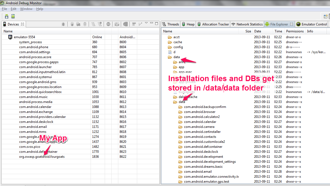Select the com.android.calculator2 folder
Screen dimensions: 330x186
(202, 117)
